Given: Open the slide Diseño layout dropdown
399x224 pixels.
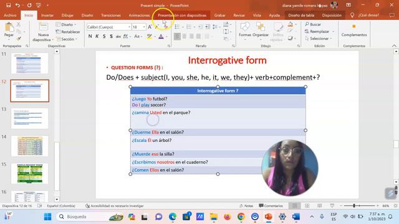Looking at the screenshot, I should click(66, 25).
